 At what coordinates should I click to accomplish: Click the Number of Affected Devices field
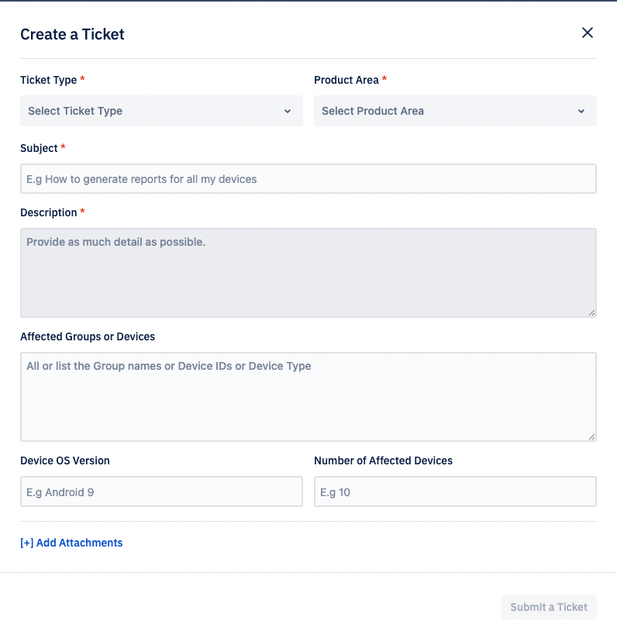pyautogui.click(x=454, y=491)
